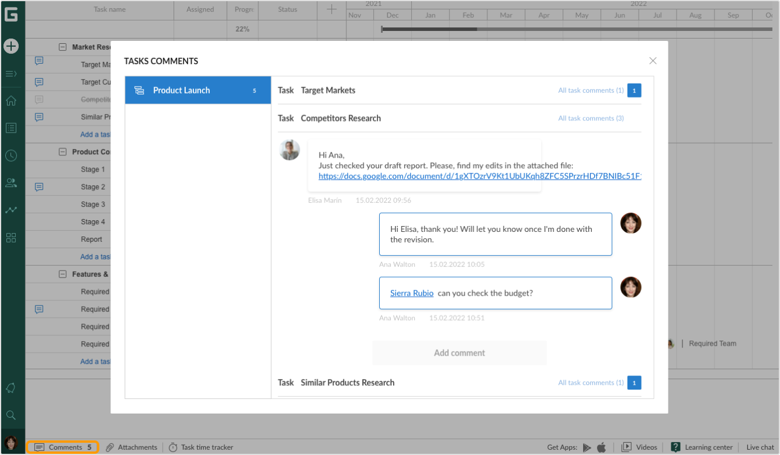Collapse the Features & group
Screen dimensions: 780x455
click(63, 274)
